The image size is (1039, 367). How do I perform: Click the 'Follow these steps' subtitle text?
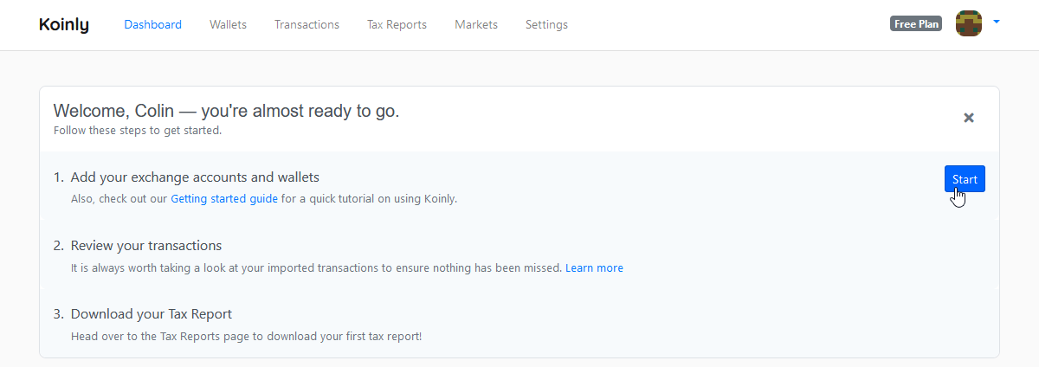coord(138,131)
